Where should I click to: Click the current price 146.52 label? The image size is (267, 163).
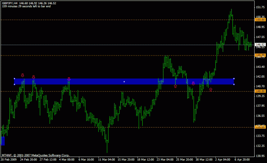260,45
